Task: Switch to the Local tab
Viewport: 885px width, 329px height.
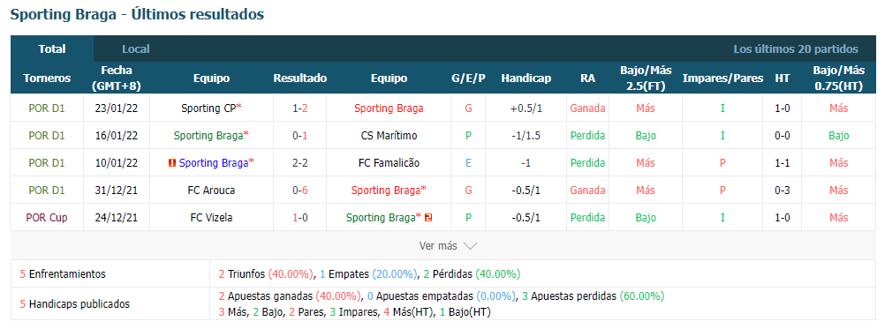Action: click(135, 49)
